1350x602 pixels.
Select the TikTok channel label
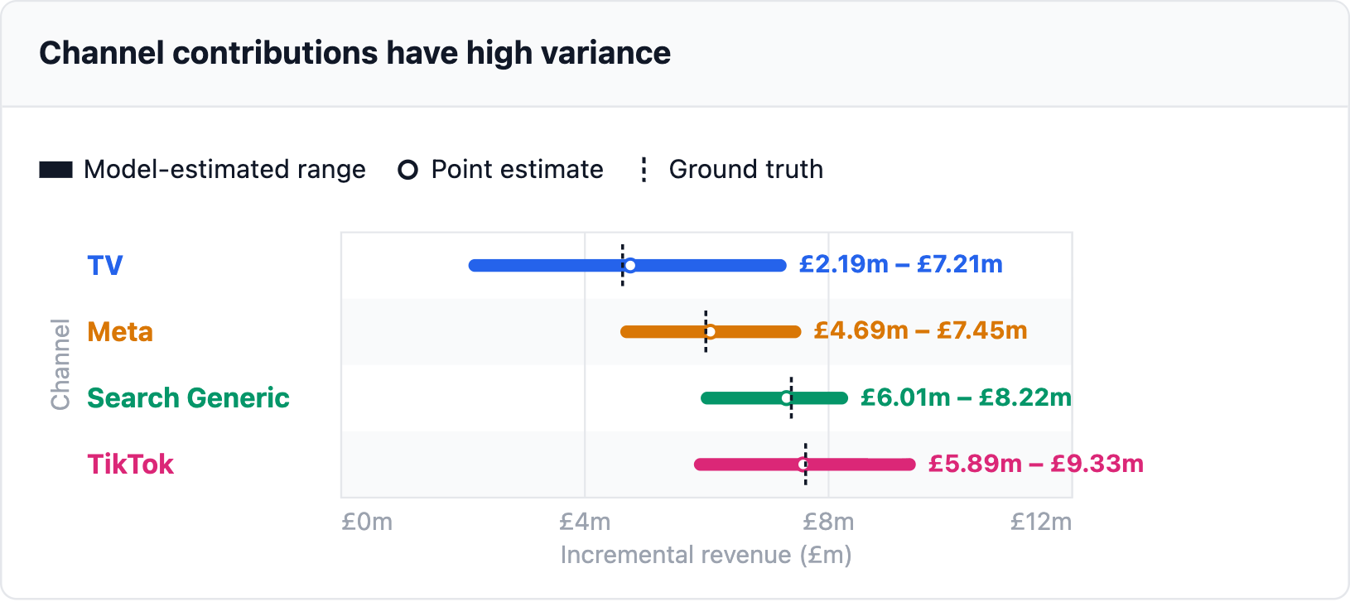click(131, 465)
